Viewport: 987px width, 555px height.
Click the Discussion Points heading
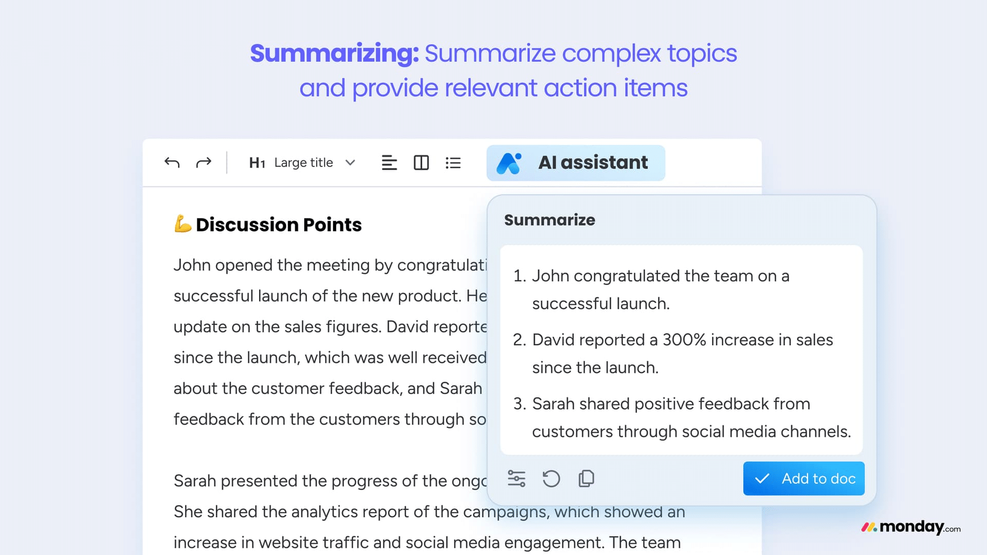pyautogui.click(x=279, y=225)
